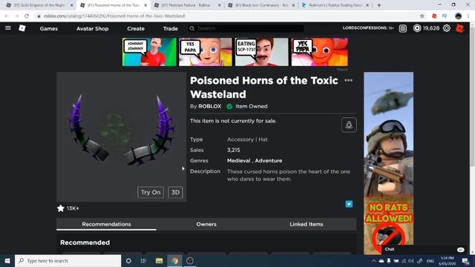Focus the Roblox search field
475x267 pixels.
click(246, 28)
